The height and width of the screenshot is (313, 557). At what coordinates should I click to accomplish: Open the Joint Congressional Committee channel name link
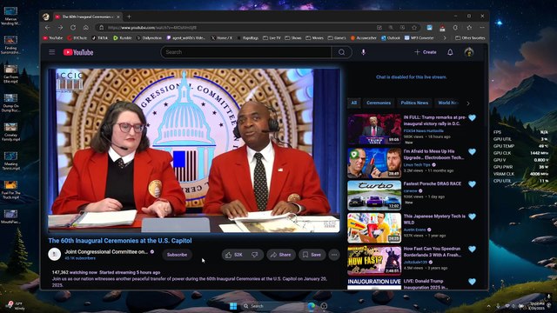tap(106, 251)
